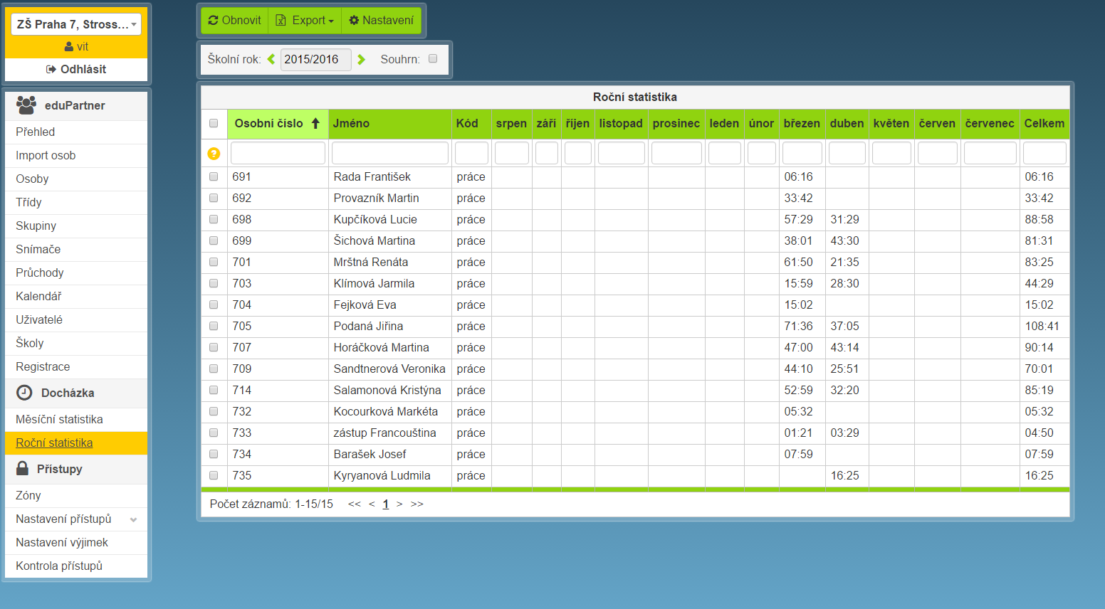Image resolution: width=1105 pixels, height=609 pixels.
Task: Click the Přístupy padlock icon
Action: click(23, 469)
